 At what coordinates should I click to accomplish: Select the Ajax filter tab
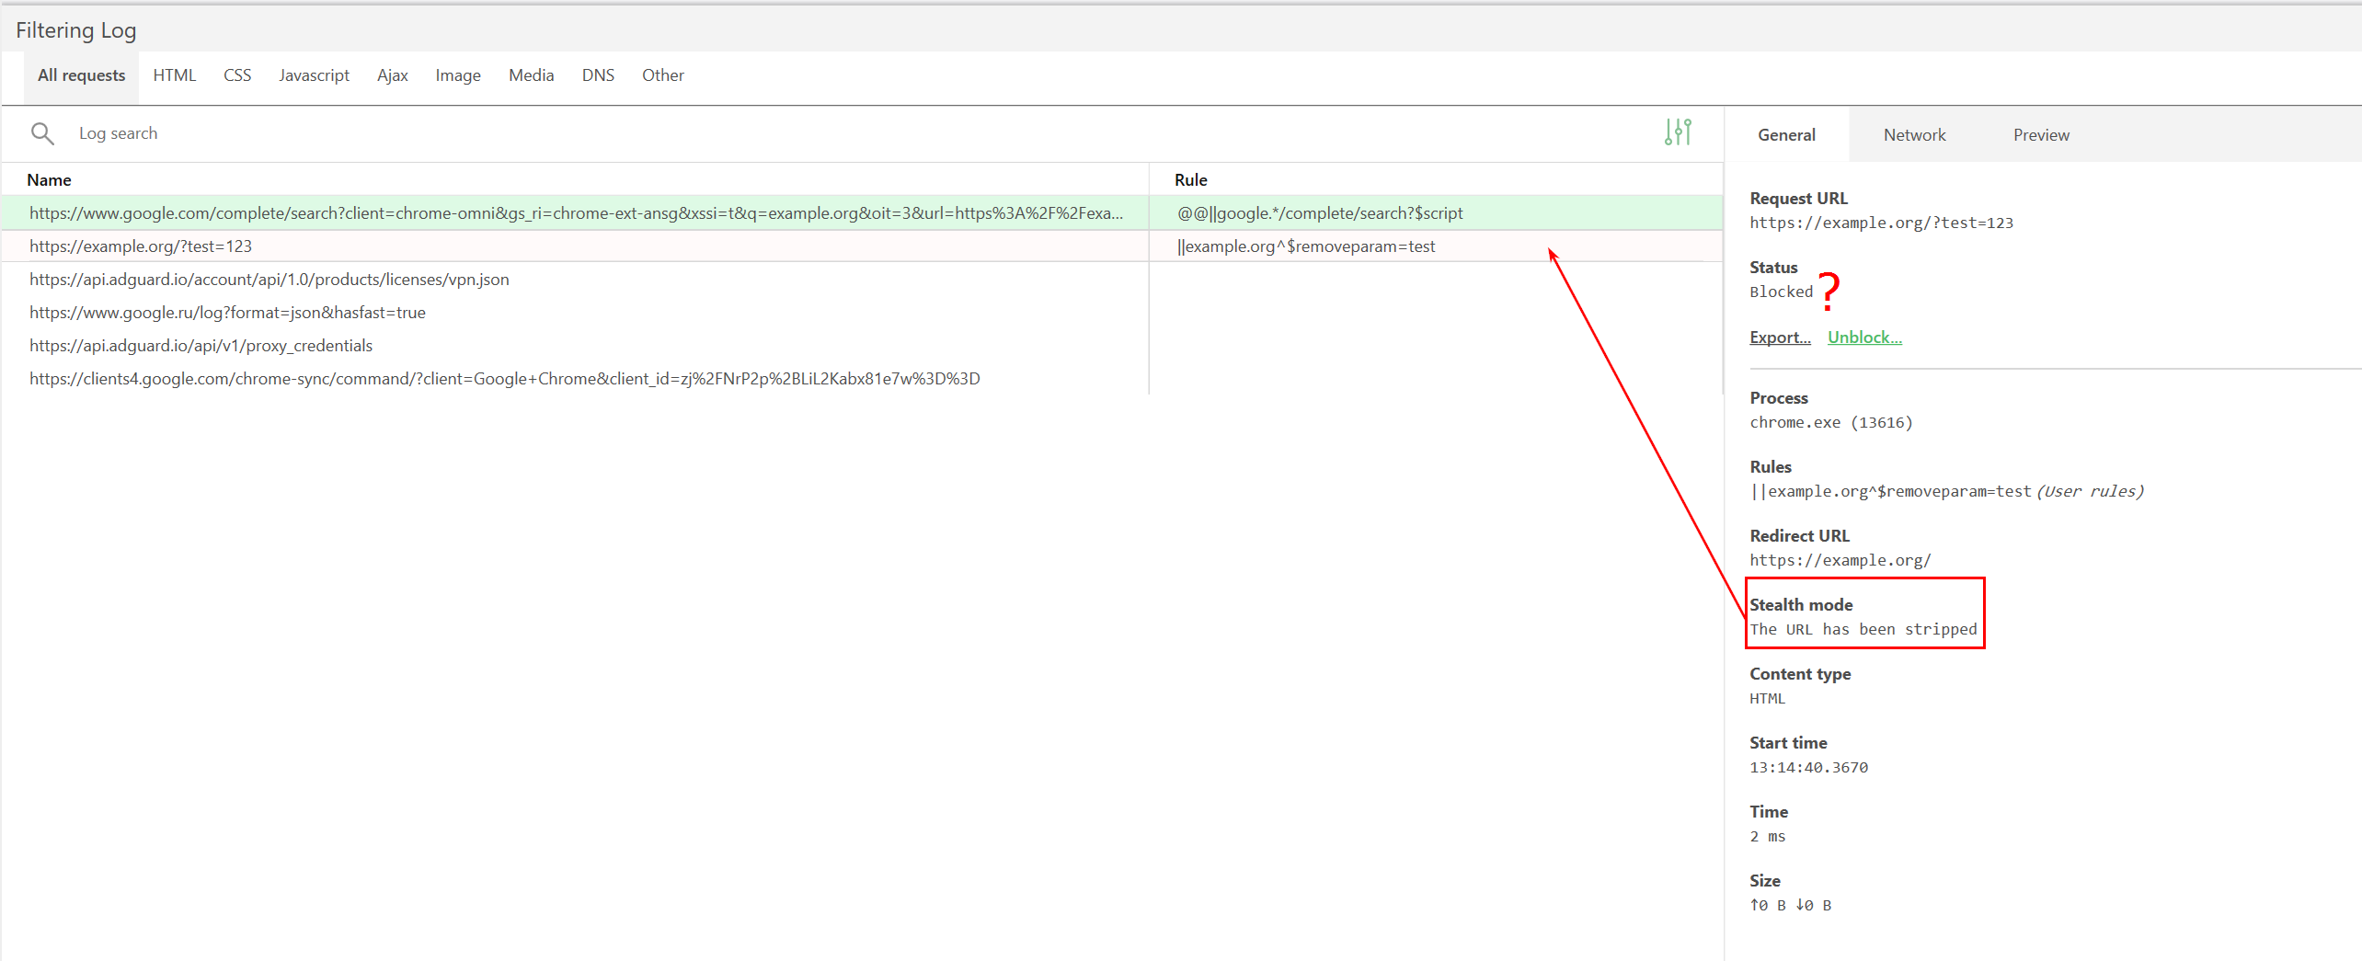(x=392, y=75)
